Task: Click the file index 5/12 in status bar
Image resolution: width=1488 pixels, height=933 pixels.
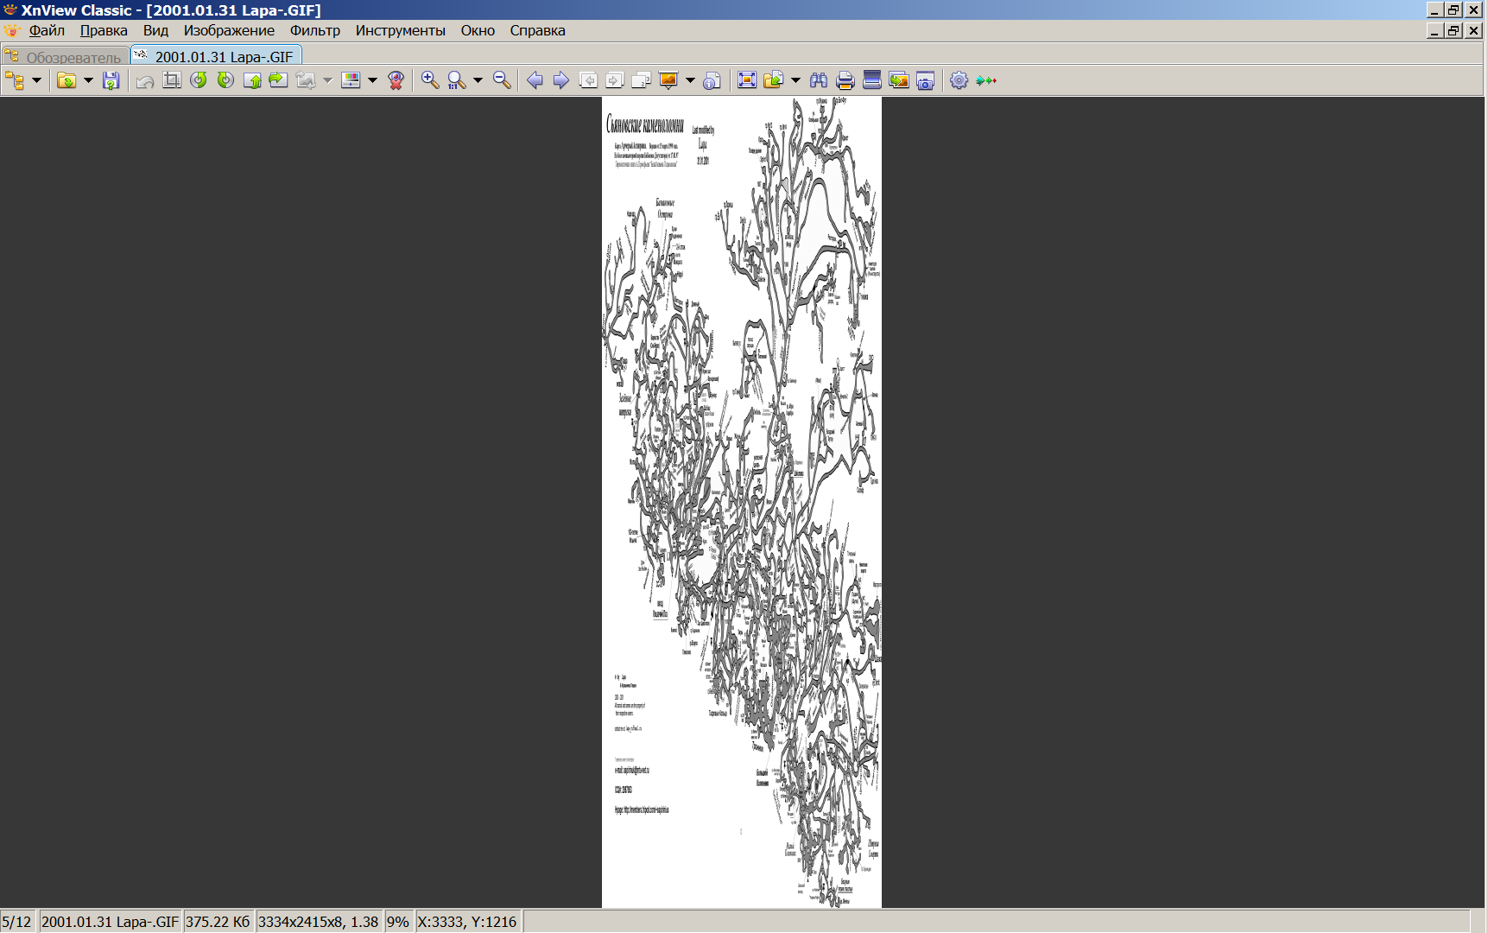Action: [x=16, y=922]
